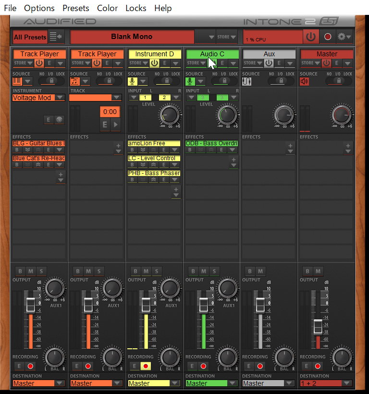Click the All Presets button
This screenshot has height=394, width=369.
point(30,37)
